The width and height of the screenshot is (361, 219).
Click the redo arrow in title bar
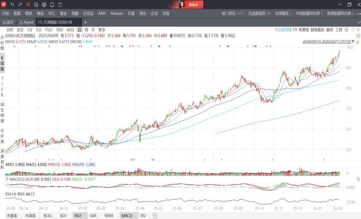(20, 5)
